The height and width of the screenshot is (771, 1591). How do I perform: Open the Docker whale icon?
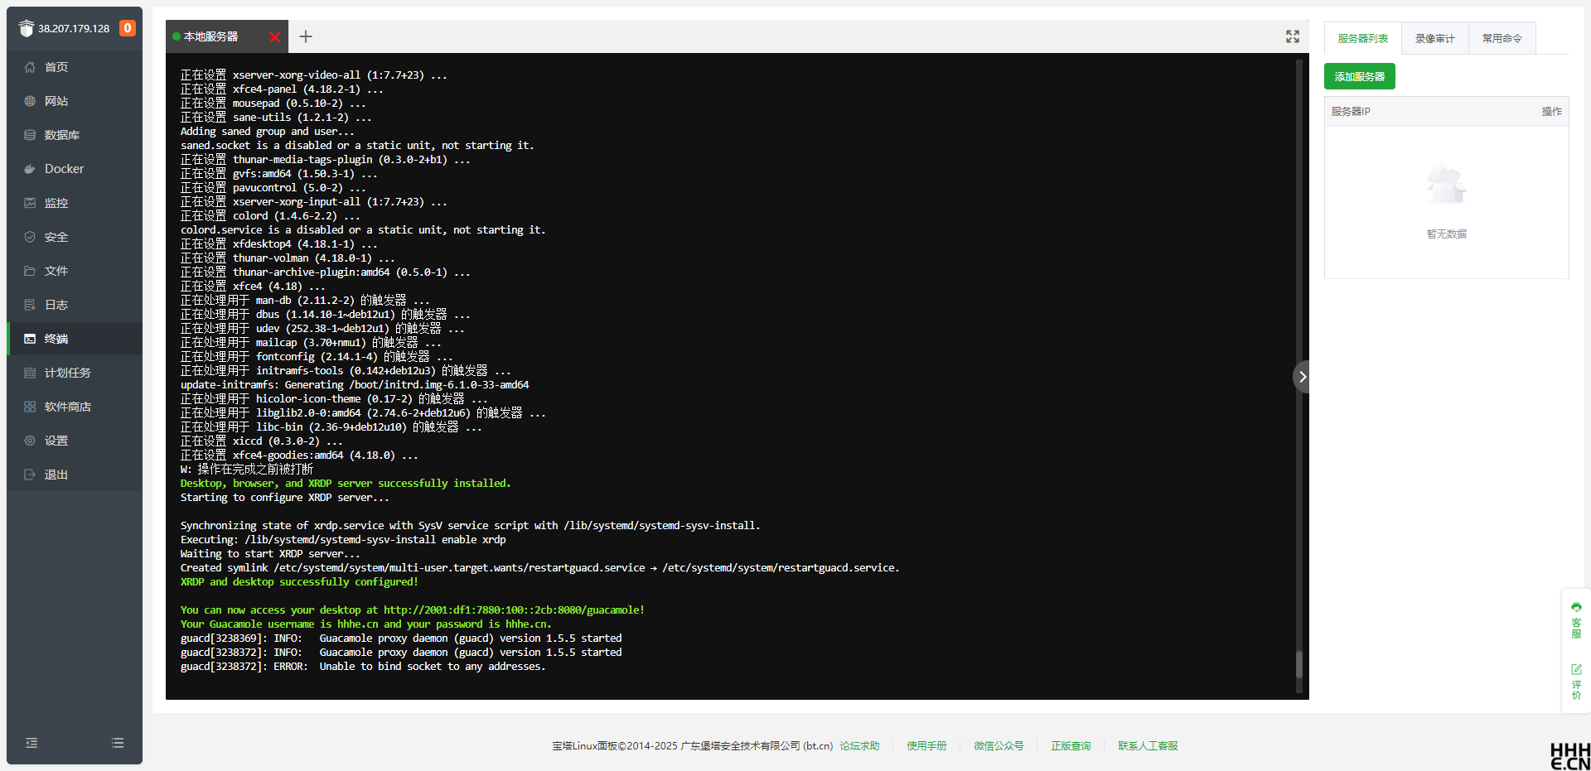click(30, 169)
